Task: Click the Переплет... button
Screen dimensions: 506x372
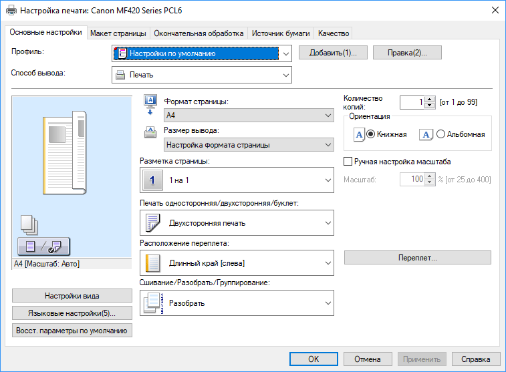Action: 417,257
